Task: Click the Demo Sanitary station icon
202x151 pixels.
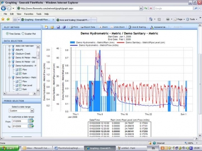Action: (13, 78)
